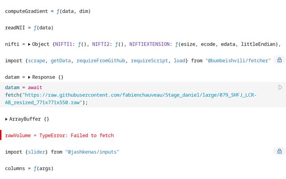This screenshot has height=179, width=286.
Task: Click the lock icon beside the fetcher import
Action: tap(279, 60)
